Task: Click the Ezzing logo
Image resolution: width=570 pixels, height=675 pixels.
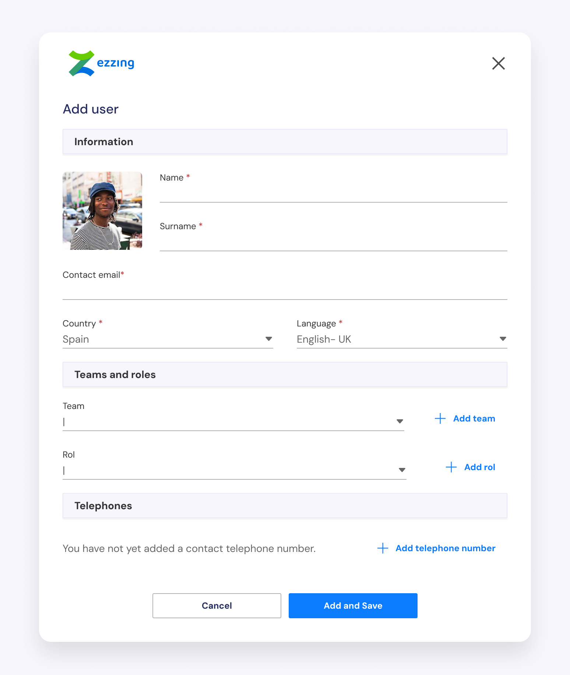Action: [x=102, y=63]
